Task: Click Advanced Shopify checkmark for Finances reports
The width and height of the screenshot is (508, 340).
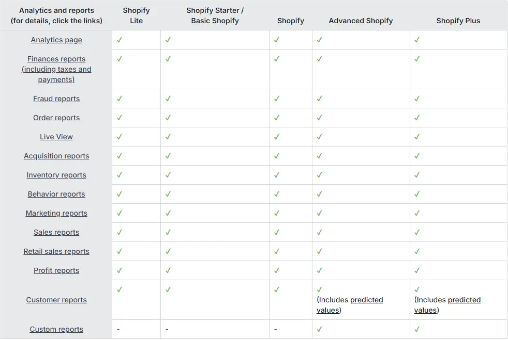Action: click(320, 59)
